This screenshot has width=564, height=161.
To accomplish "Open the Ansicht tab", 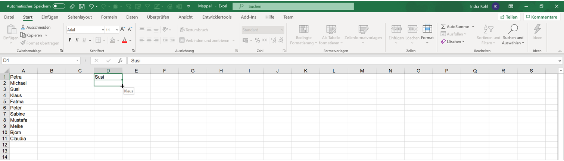I will coord(186,17).
